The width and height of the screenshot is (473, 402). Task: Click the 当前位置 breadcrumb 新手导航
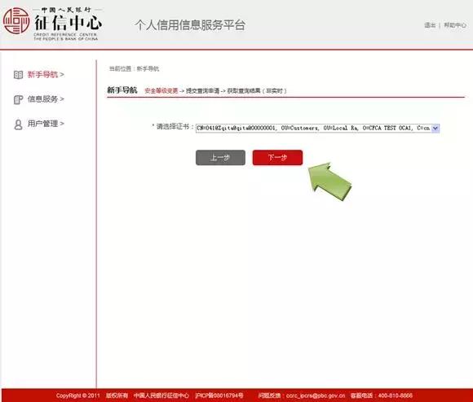coord(148,69)
